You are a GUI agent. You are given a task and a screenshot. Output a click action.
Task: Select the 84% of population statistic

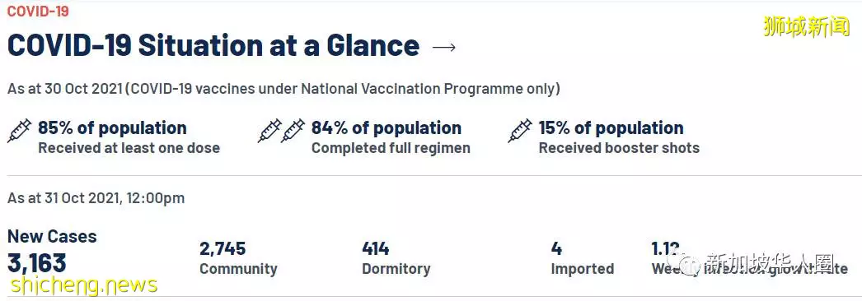[386, 127]
